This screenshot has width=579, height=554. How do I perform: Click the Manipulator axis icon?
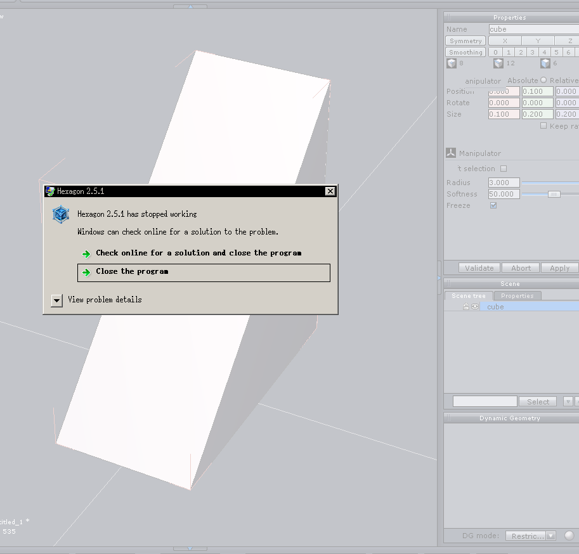(450, 153)
